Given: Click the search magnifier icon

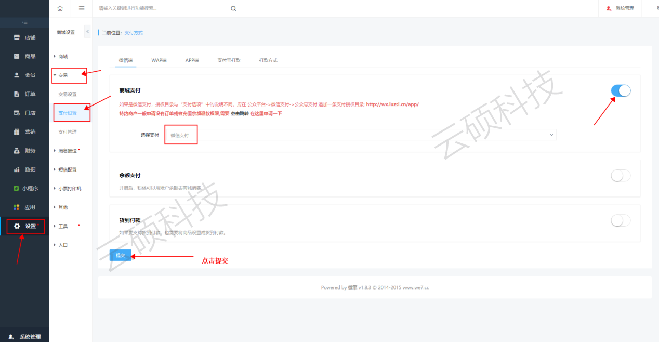Looking at the screenshot, I should tap(233, 8).
